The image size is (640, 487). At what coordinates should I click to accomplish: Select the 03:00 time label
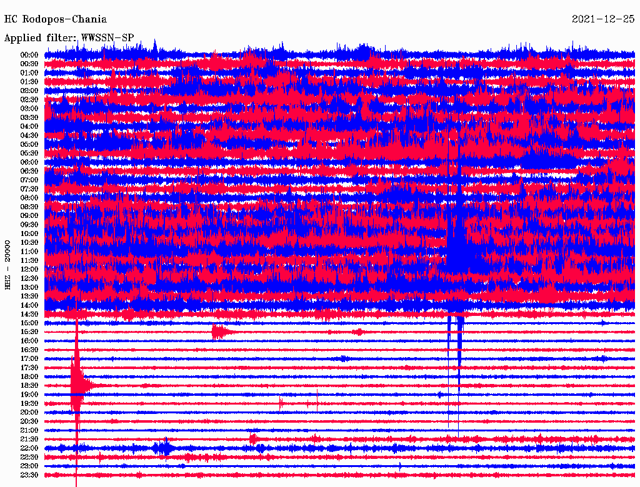[x=29, y=109]
